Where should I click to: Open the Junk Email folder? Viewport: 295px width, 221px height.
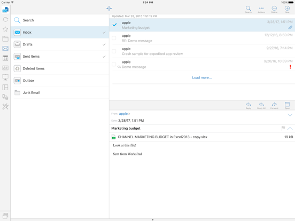coord(60,92)
